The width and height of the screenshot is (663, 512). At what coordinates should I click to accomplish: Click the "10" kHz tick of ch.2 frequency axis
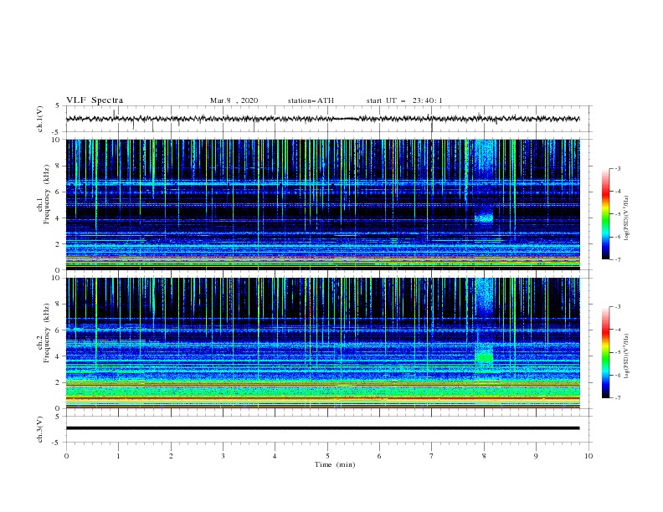[x=56, y=278]
